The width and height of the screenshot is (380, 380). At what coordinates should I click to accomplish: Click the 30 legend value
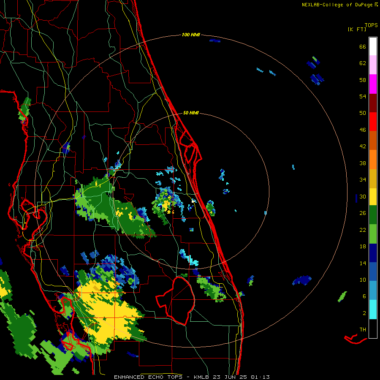coord(363,196)
